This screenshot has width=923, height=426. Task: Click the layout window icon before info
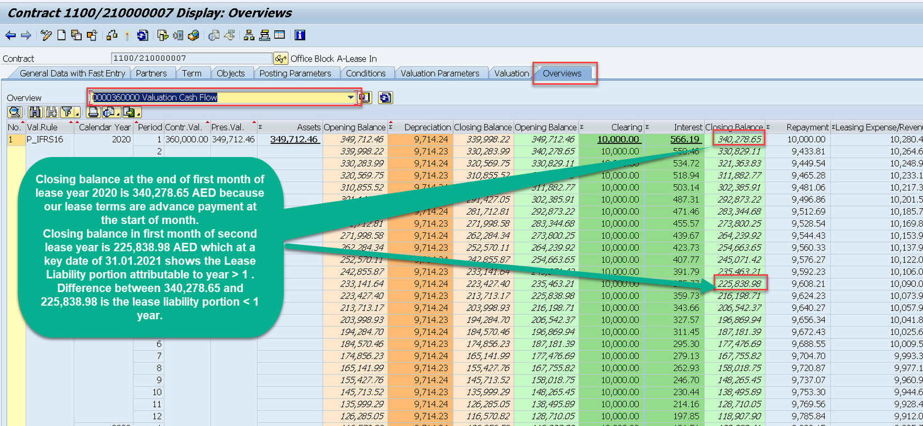pyautogui.click(x=280, y=35)
